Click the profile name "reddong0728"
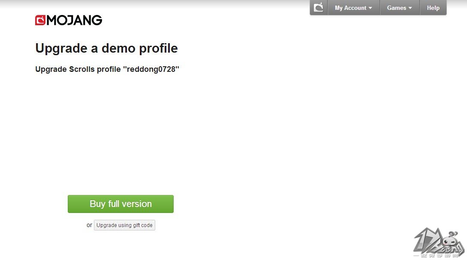The image size is (467, 260). click(151, 69)
